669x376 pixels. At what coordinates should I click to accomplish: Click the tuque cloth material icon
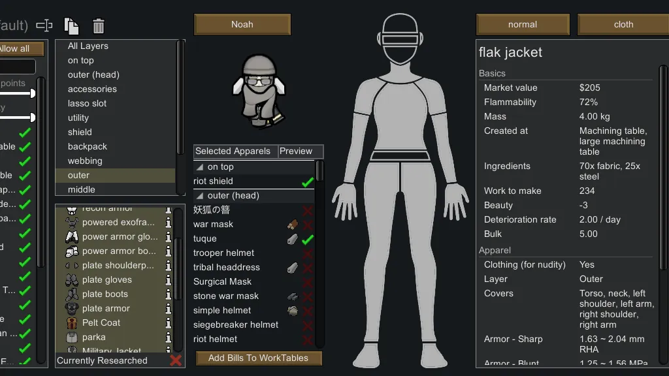coord(293,239)
